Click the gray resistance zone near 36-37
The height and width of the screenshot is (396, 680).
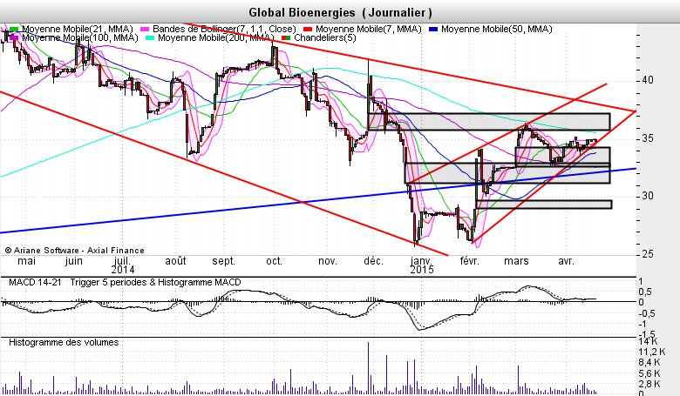[x=489, y=122]
